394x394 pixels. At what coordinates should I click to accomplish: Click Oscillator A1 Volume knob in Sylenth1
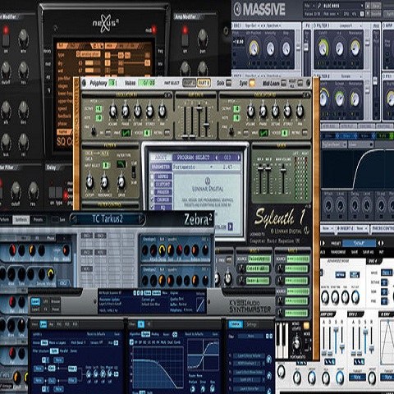(x=113, y=112)
